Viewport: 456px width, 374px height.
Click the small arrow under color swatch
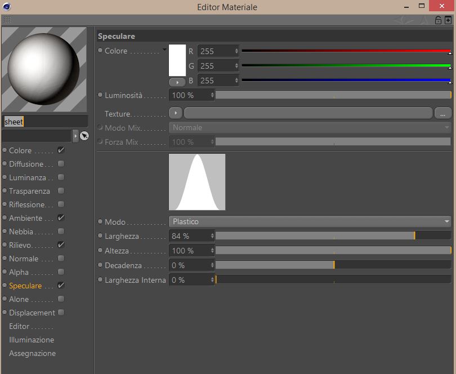(x=177, y=82)
